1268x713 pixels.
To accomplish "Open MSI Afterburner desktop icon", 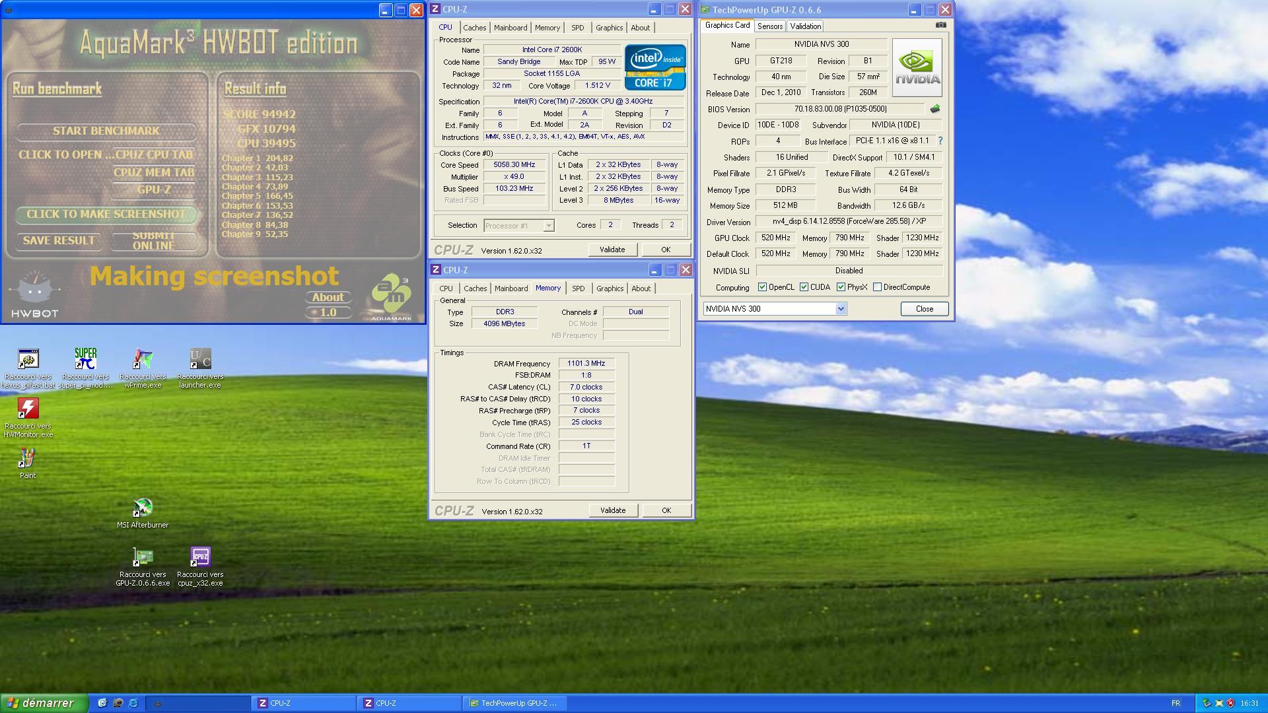I will (x=143, y=514).
